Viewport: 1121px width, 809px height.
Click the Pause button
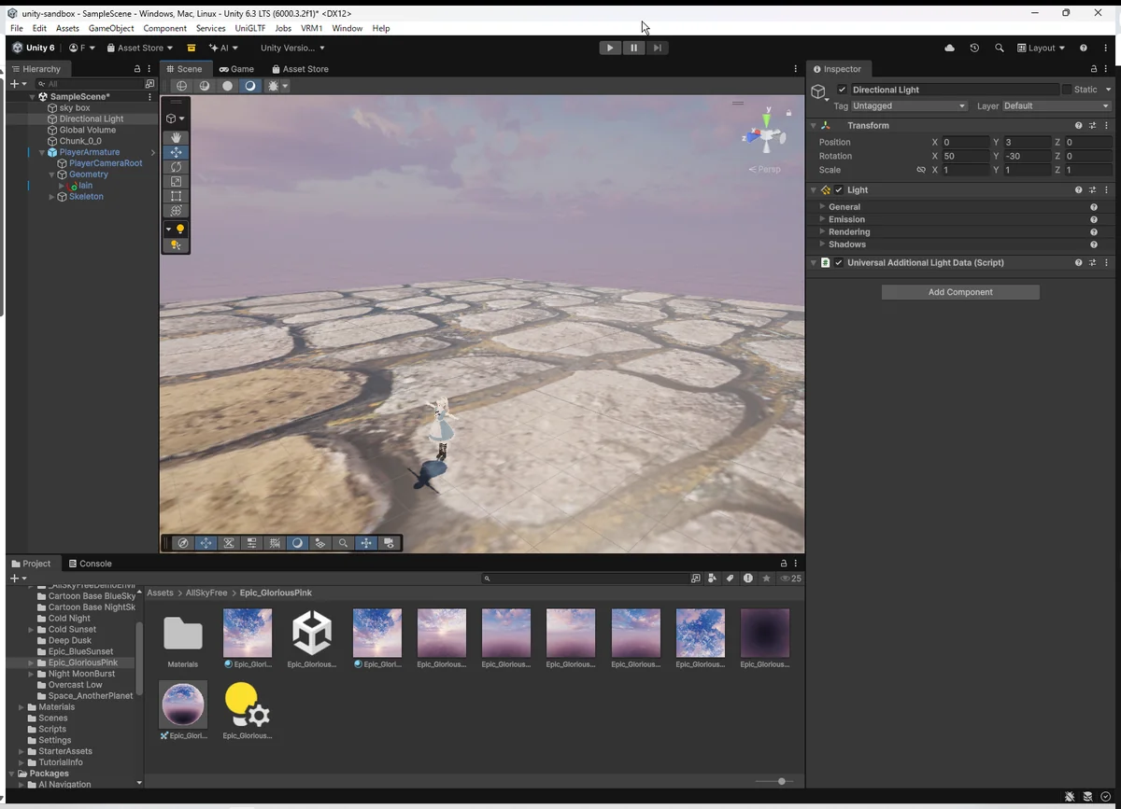633,48
